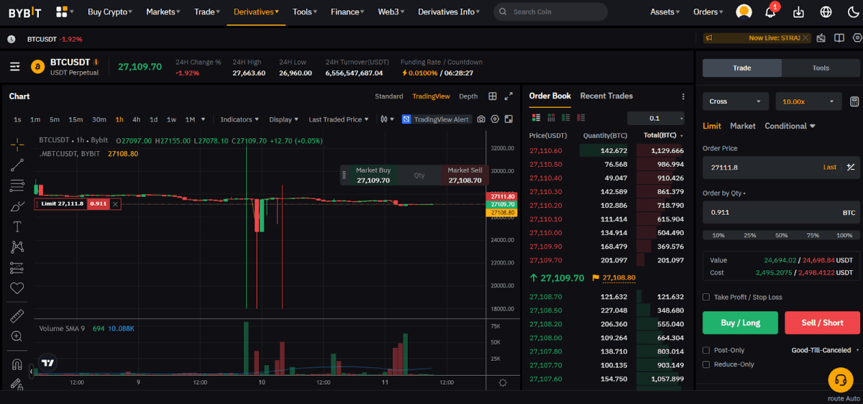The width and height of the screenshot is (863, 404).
Task: Switch chart view to Depth
Action: [468, 96]
